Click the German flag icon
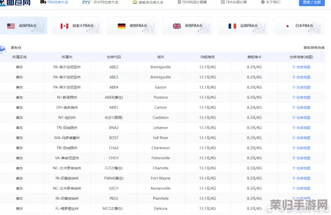 pyautogui.click(x=121, y=26)
